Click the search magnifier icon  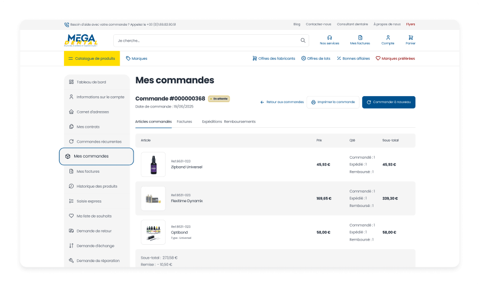coord(303,40)
